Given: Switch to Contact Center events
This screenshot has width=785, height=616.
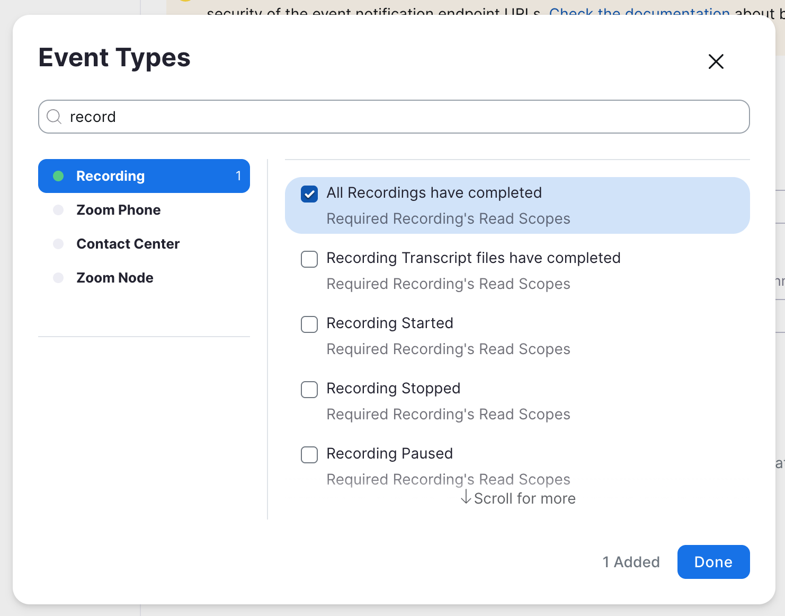Looking at the screenshot, I should (x=128, y=244).
